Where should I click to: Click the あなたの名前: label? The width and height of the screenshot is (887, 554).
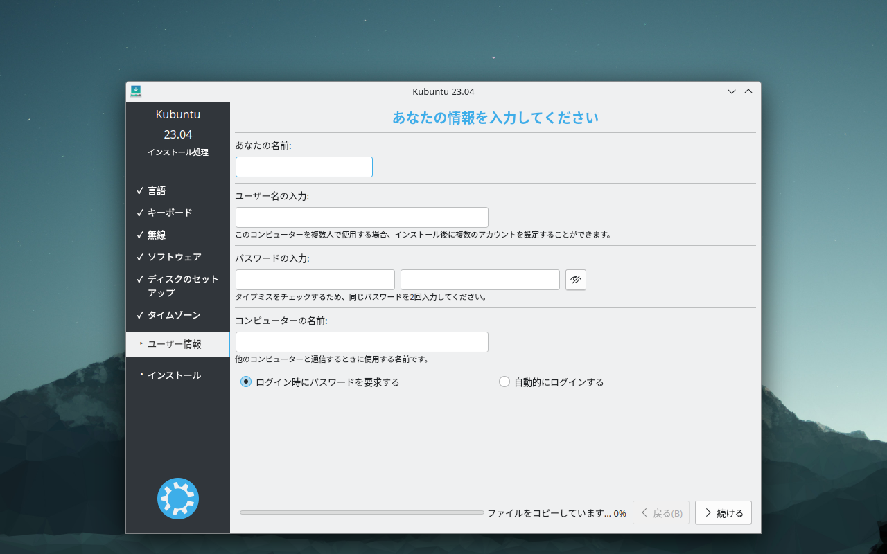click(x=263, y=145)
